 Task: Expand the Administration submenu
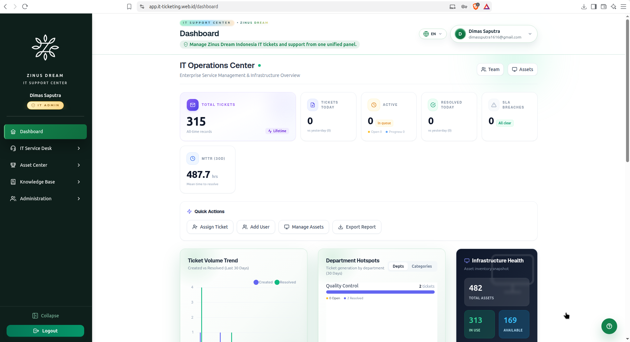[x=45, y=199]
